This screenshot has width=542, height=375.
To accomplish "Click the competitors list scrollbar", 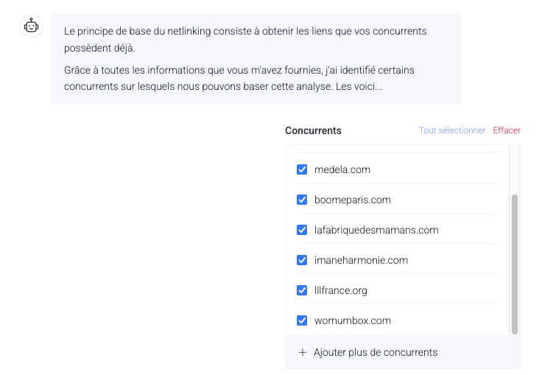I will coord(515,264).
